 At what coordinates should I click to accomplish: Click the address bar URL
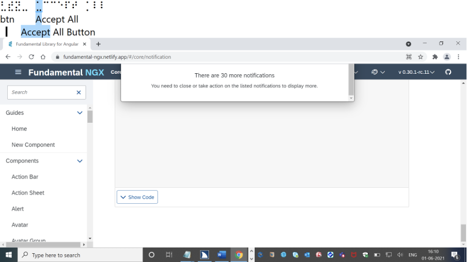pyautogui.click(x=117, y=57)
